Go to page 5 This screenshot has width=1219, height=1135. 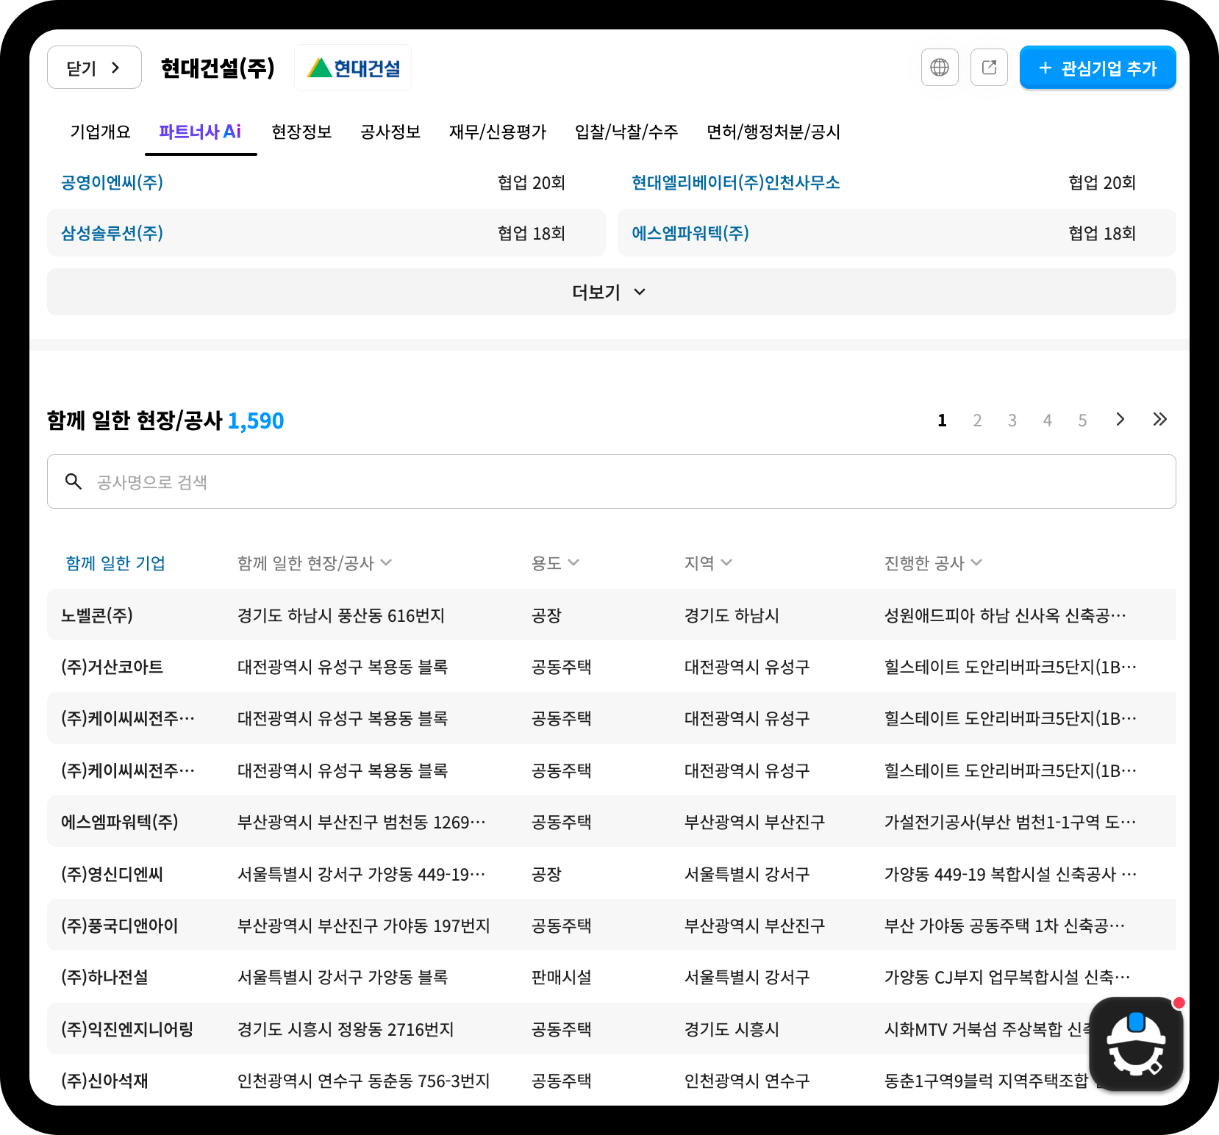[x=1082, y=420]
